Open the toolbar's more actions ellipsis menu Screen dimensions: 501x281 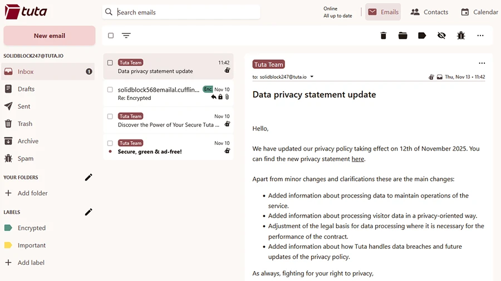tap(480, 36)
